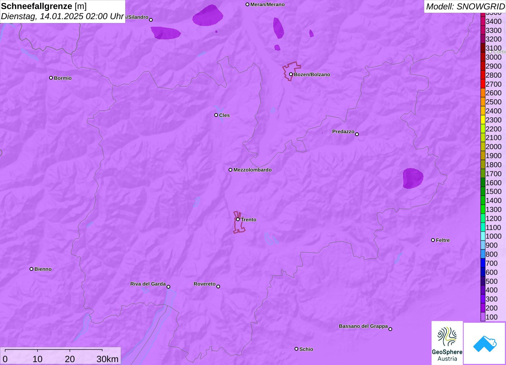Click the GeoSphere Austria logo
Image resolution: width=506 pixels, height=365 pixels.
tap(447, 343)
